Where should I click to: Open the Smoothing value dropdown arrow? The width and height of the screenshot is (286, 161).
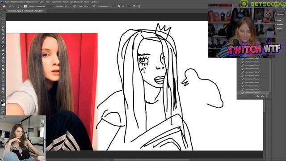[x=115, y=6]
